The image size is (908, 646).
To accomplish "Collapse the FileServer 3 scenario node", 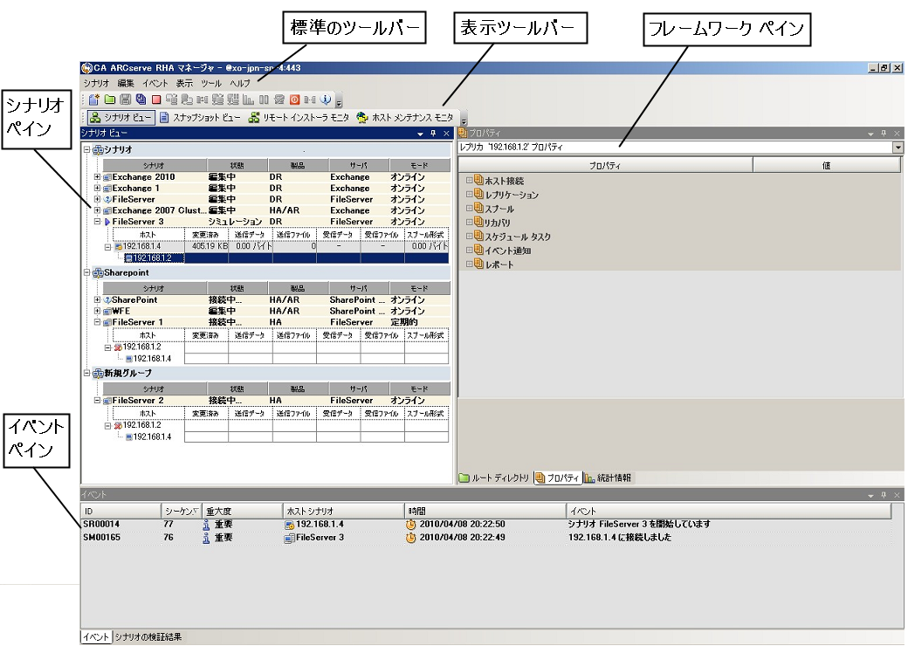I will click(98, 222).
